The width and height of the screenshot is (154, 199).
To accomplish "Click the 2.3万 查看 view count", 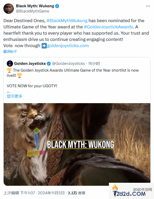I will 76,193.
